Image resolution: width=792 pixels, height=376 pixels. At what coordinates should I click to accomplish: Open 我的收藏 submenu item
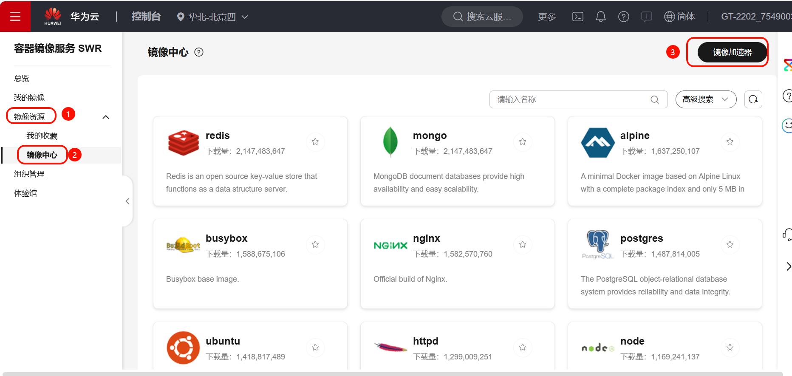(x=42, y=136)
